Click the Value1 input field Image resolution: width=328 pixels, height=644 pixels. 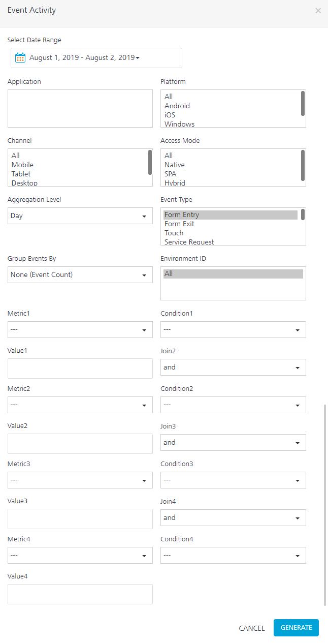click(80, 368)
